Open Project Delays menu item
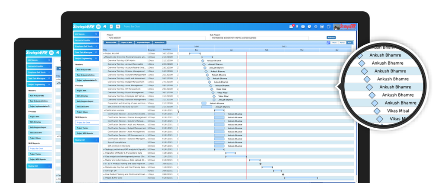The image size is (433, 183). [87, 112]
